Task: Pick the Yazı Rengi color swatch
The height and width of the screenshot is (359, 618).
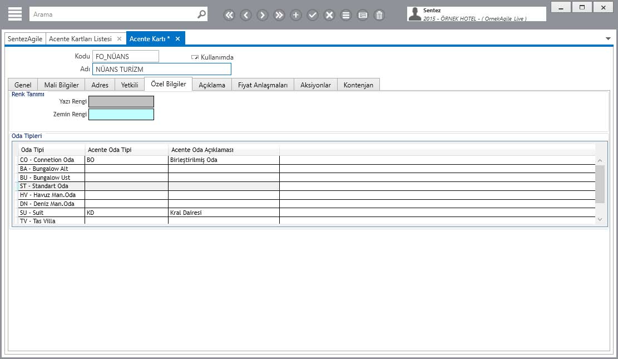Action: (x=121, y=101)
